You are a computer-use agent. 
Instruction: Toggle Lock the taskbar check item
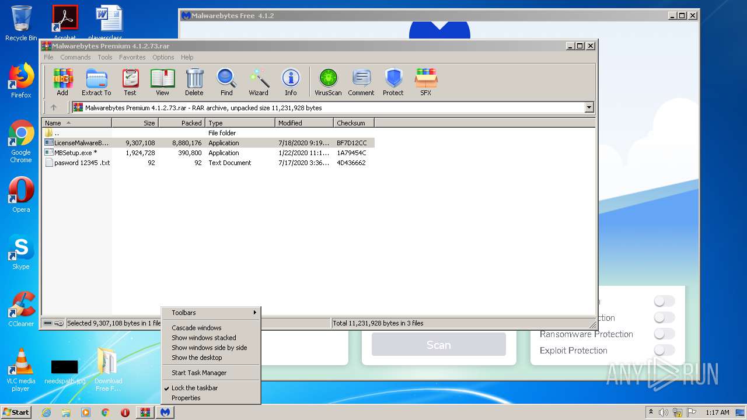coord(211,388)
